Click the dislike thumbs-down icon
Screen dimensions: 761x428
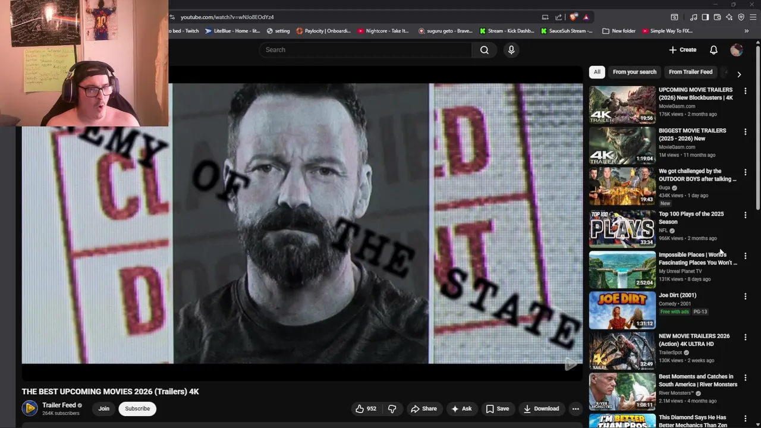(392, 409)
